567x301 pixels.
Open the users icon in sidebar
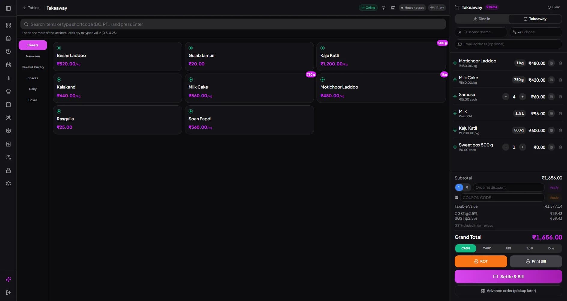[x=8, y=157]
